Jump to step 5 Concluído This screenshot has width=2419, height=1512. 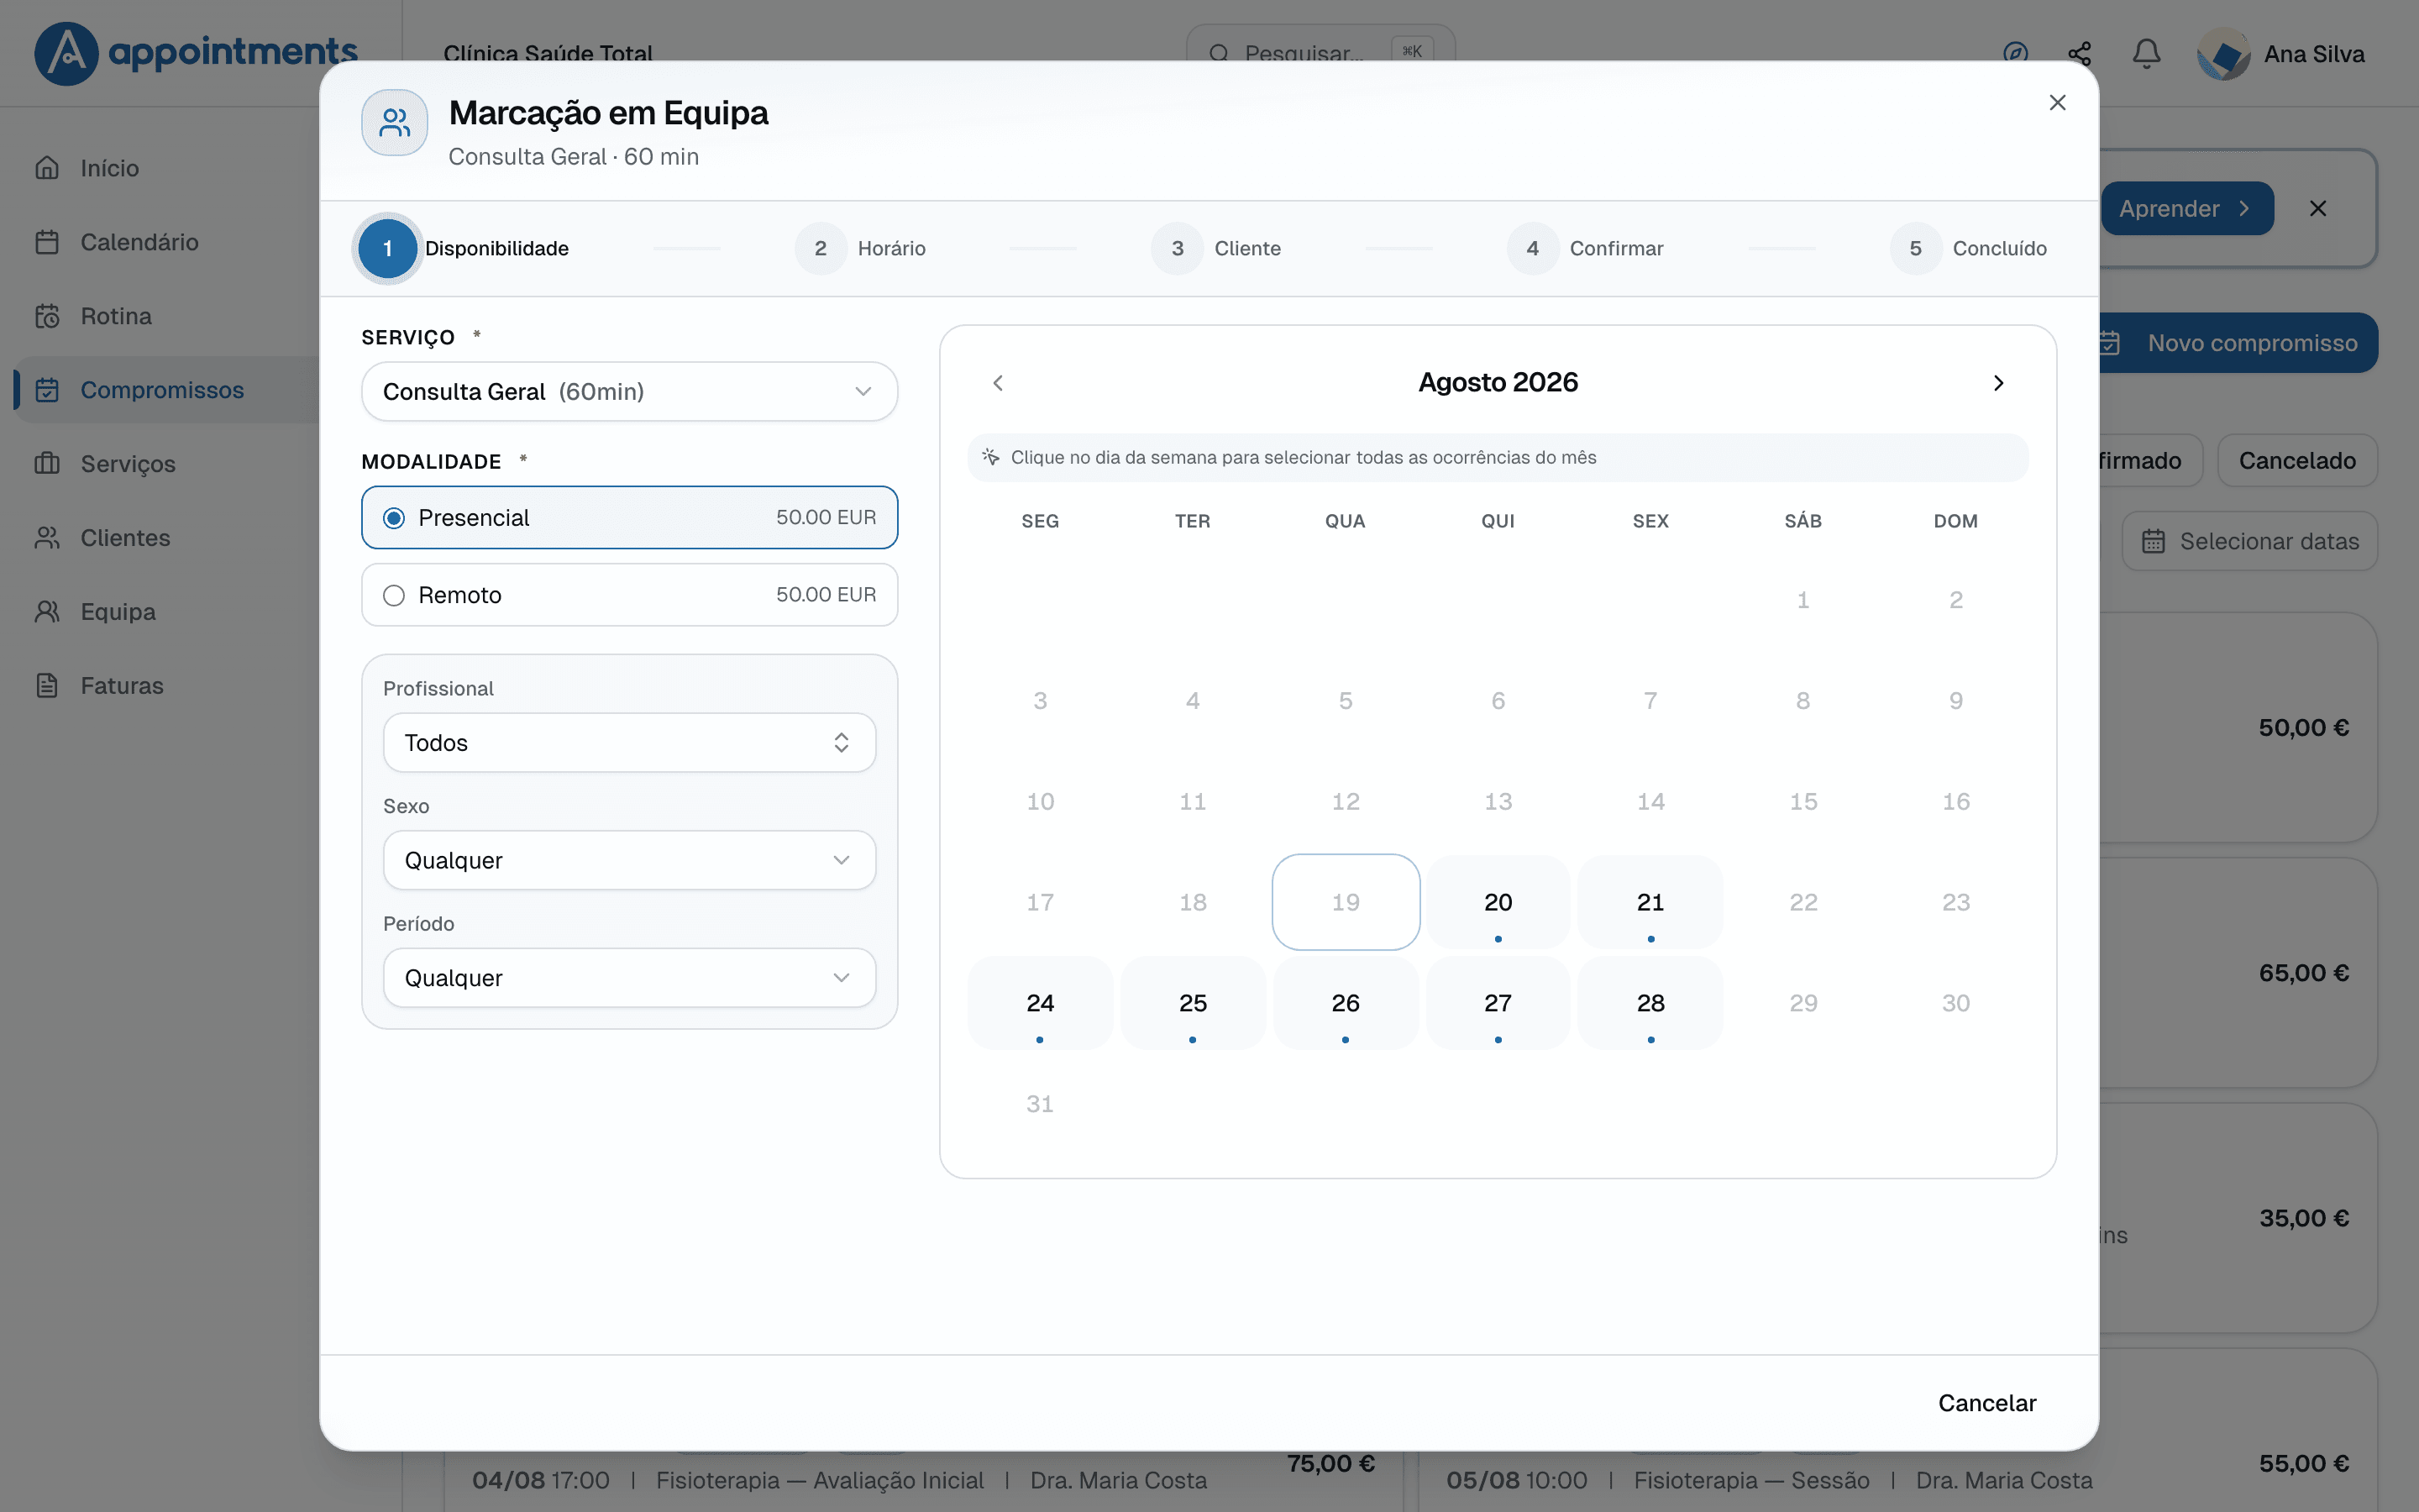(1968, 248)
